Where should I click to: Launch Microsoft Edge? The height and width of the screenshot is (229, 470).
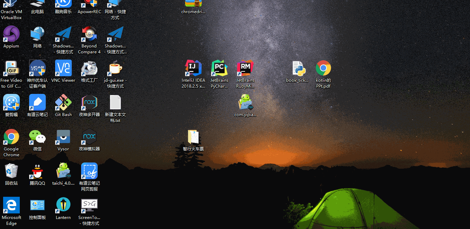pyautogui.click(x=11, y=211)
